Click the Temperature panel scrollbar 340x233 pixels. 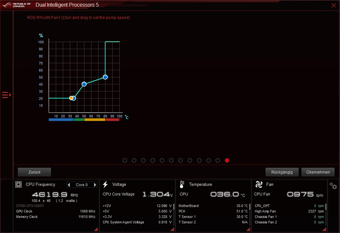coord(250,207)
